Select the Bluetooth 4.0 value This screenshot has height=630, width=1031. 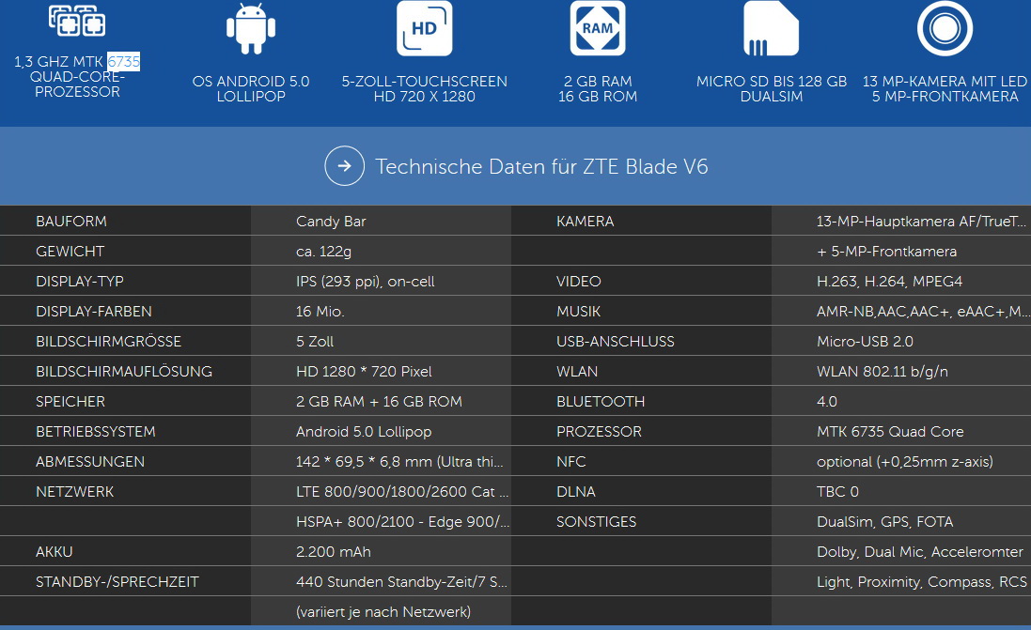tap(826, 402)
